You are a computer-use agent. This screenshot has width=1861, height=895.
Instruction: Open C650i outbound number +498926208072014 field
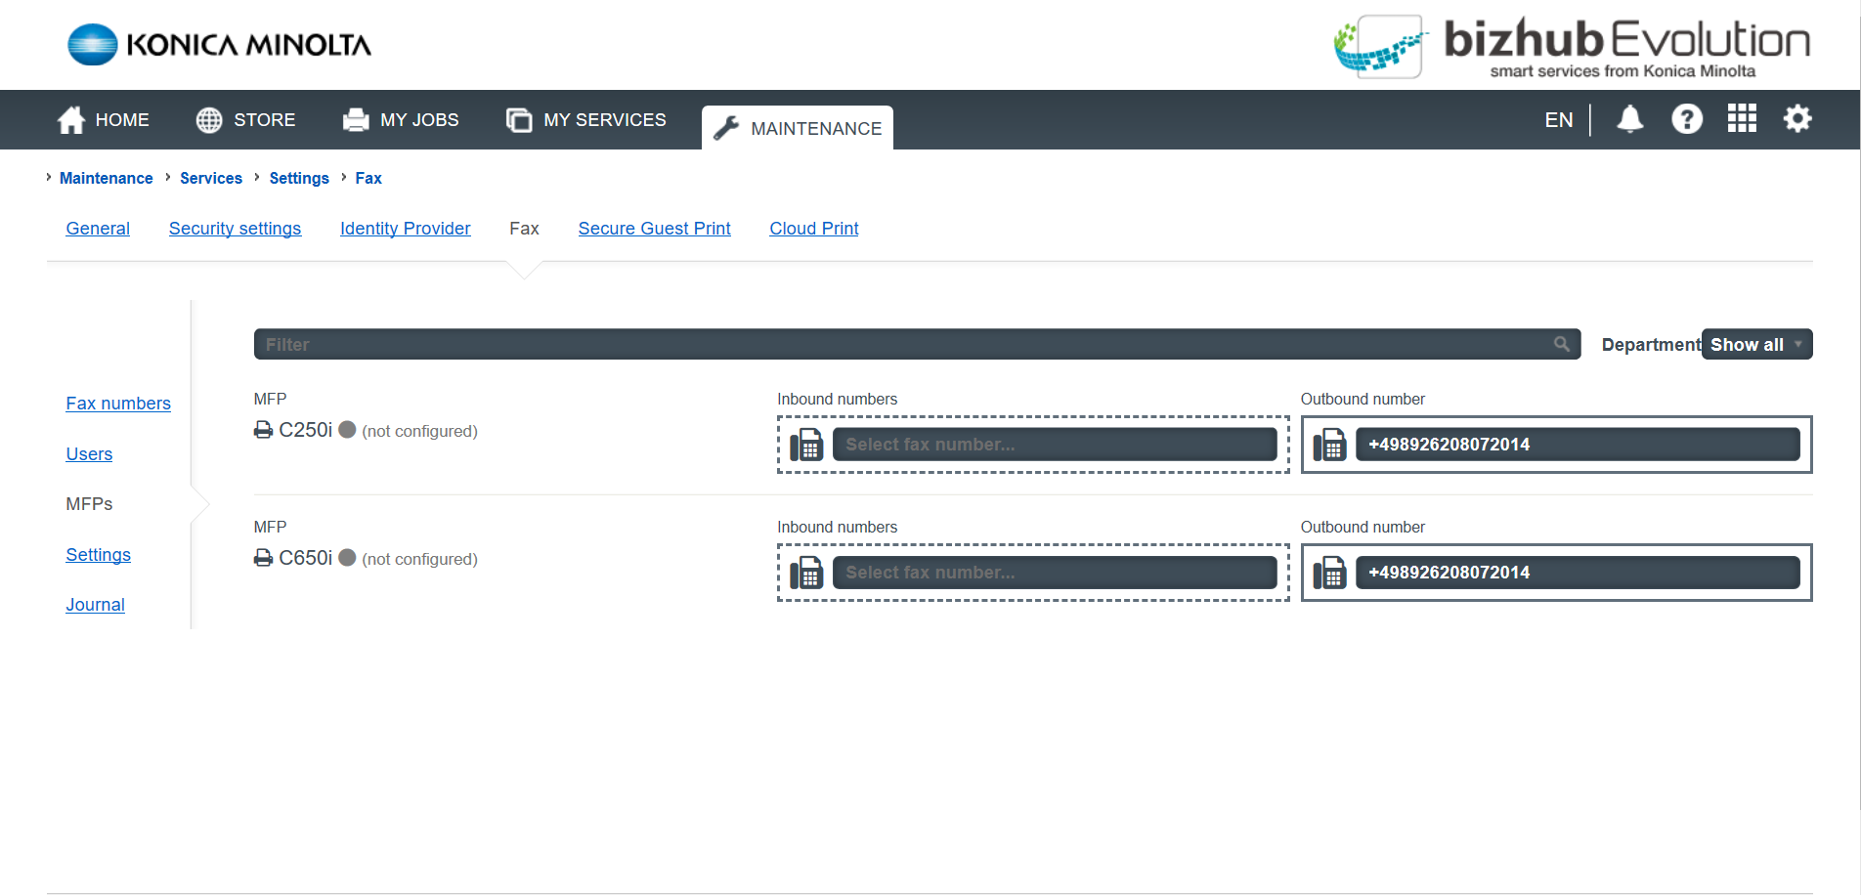pos(1578,573)
